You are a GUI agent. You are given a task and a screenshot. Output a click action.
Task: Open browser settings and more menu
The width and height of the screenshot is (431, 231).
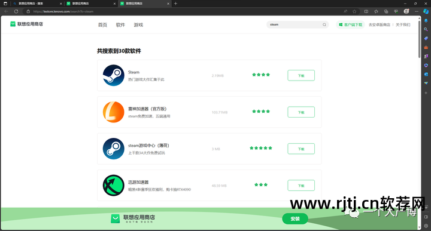tap(417, 11)
